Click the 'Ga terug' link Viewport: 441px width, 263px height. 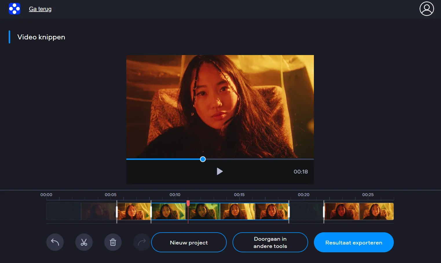pyautogui.click(x=40, y=9)
